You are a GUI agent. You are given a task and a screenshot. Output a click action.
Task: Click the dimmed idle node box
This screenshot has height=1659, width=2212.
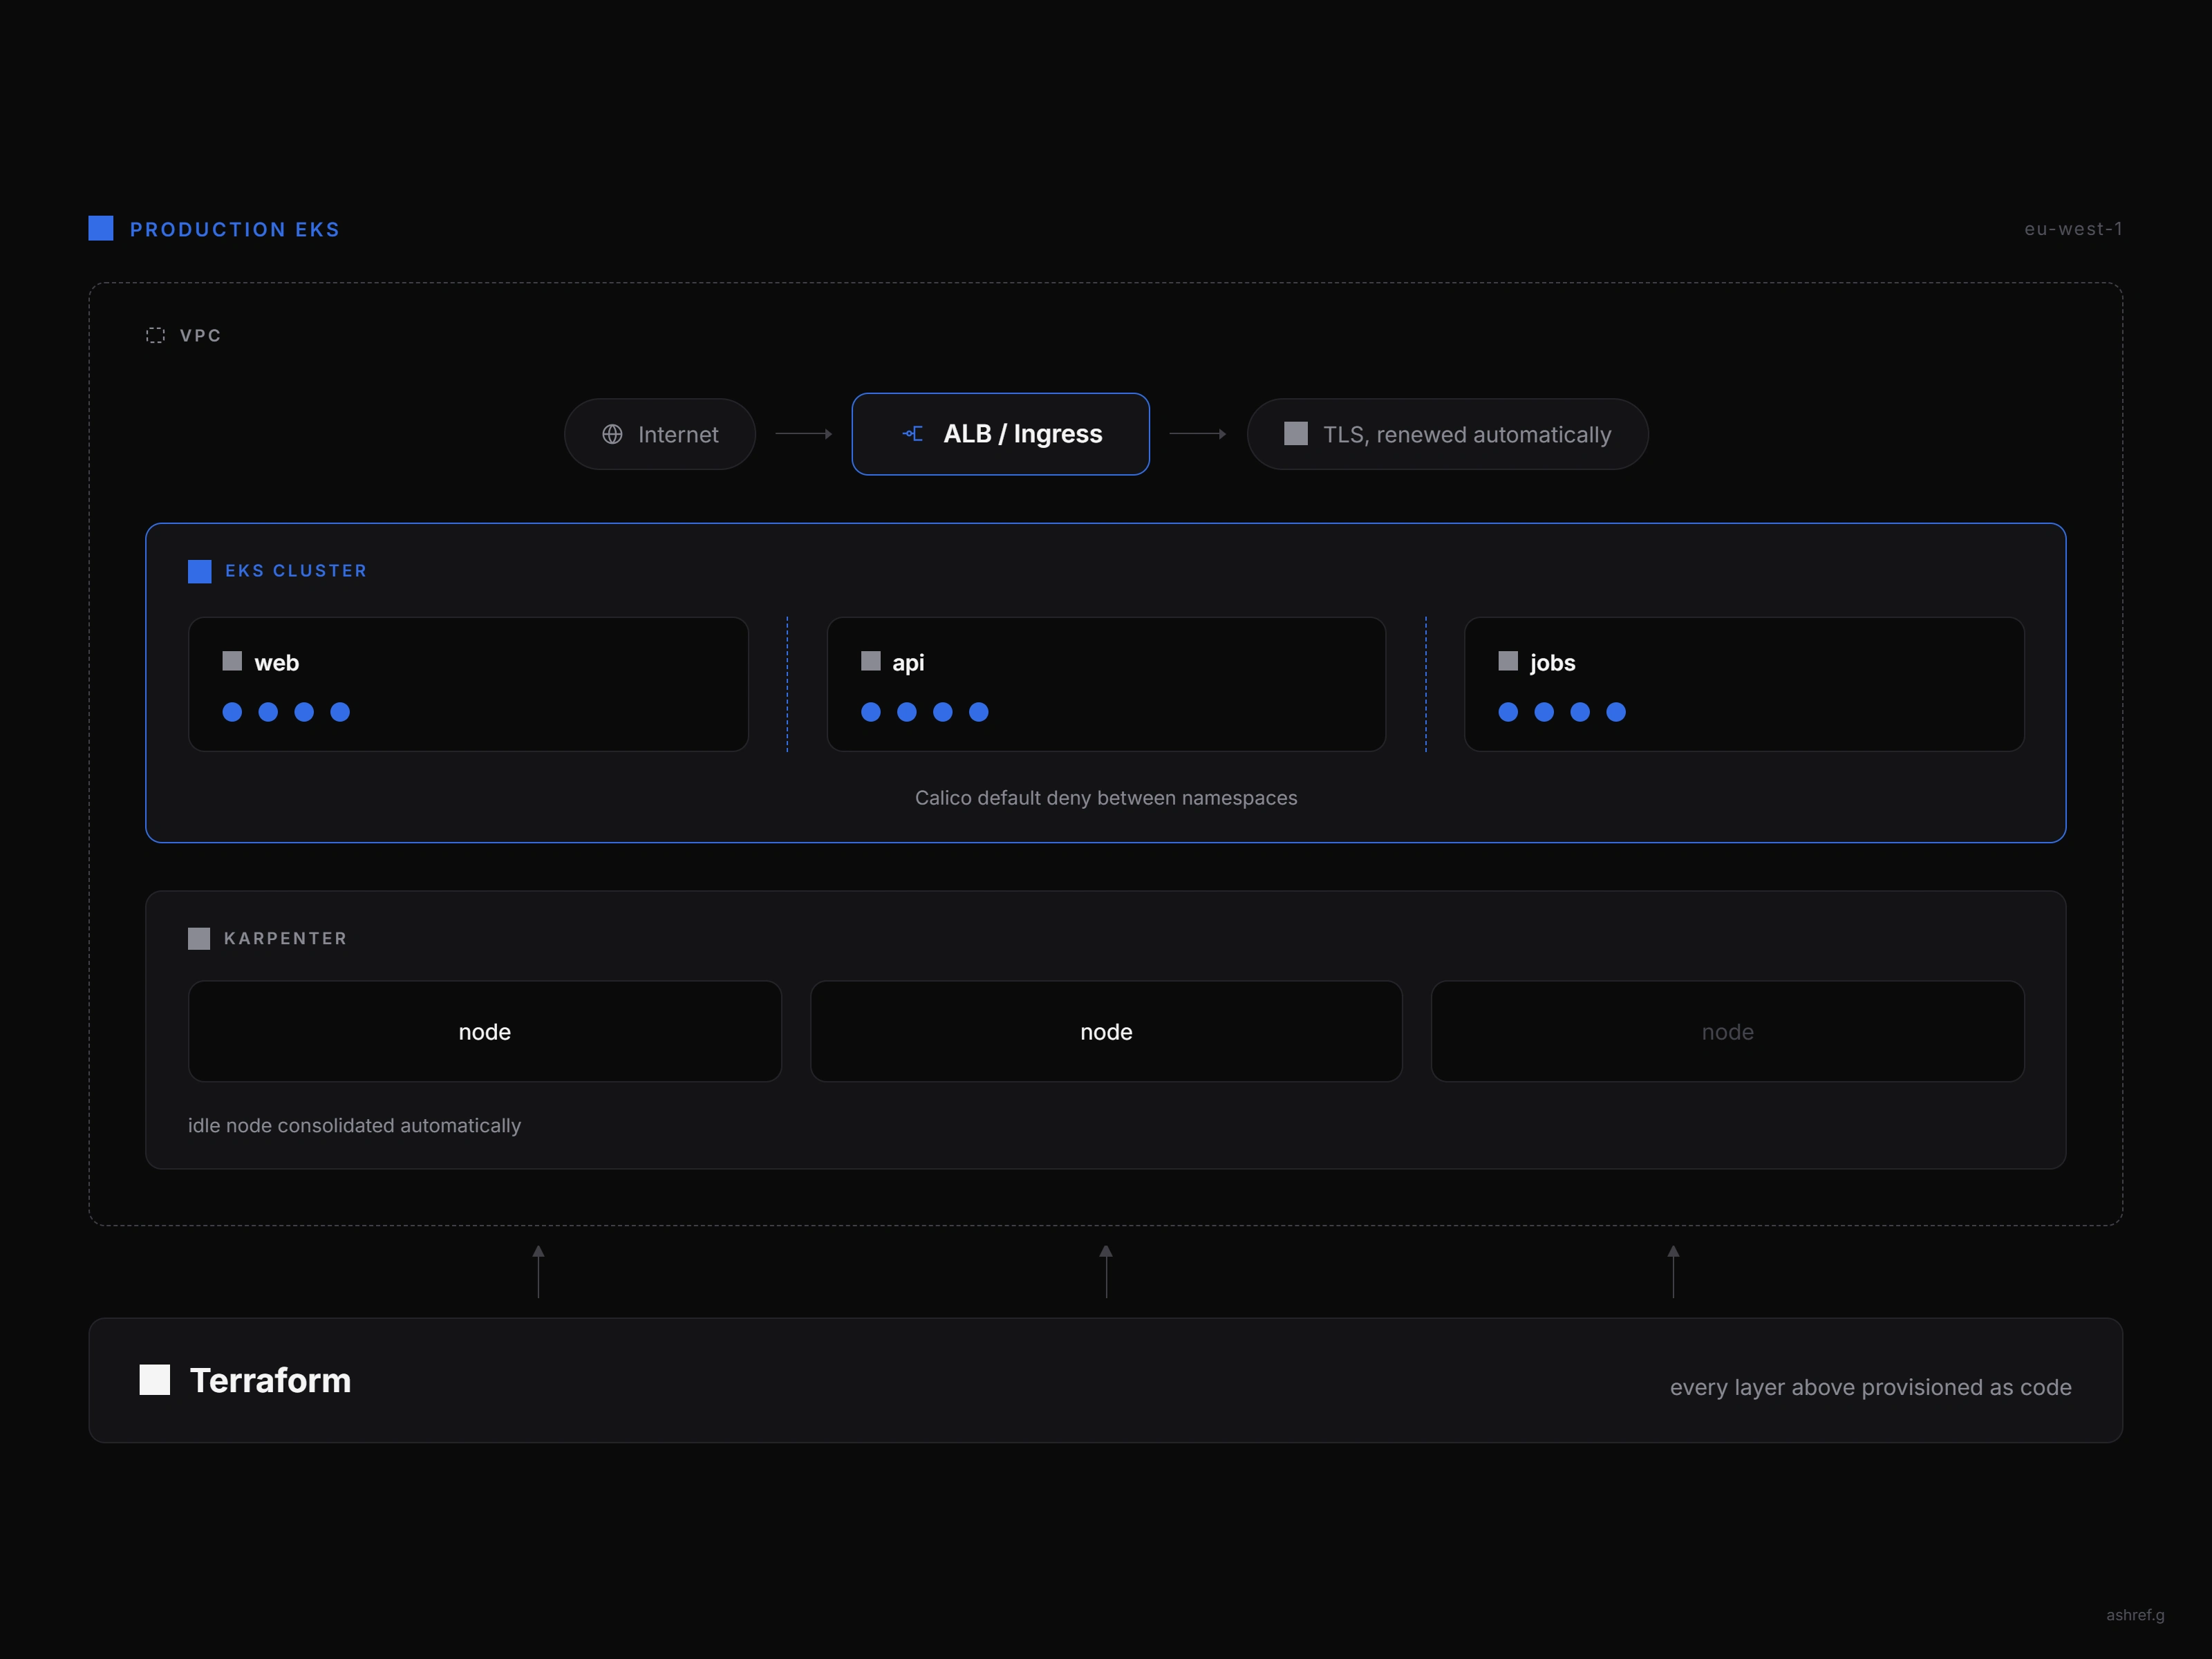point(1728,1031)
